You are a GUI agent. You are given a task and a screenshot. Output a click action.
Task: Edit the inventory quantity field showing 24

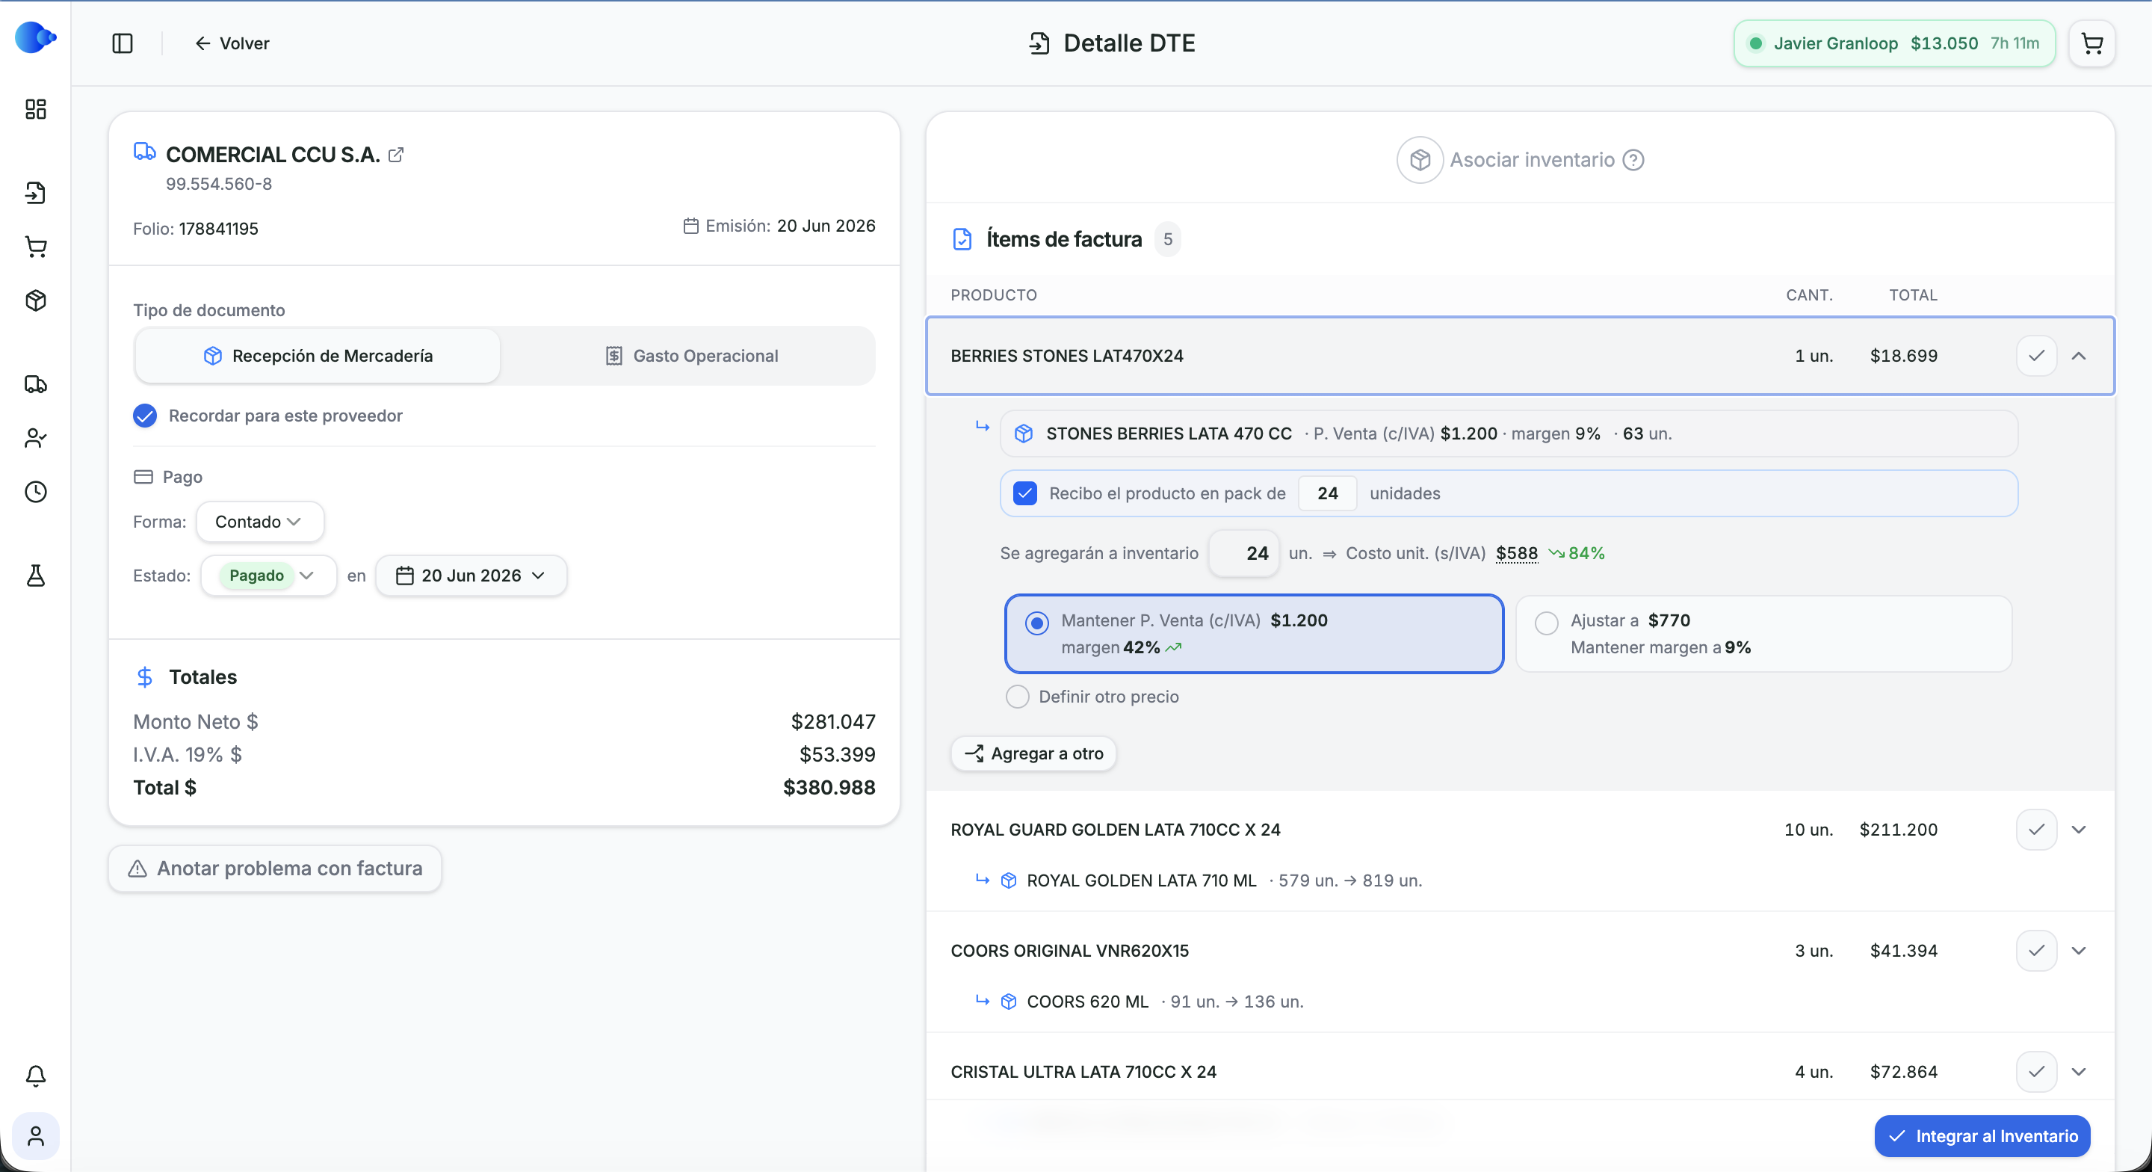click(x=1245, y=553)
